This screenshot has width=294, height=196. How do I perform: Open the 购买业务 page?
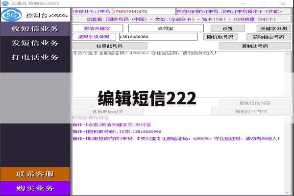click(35, 188)
